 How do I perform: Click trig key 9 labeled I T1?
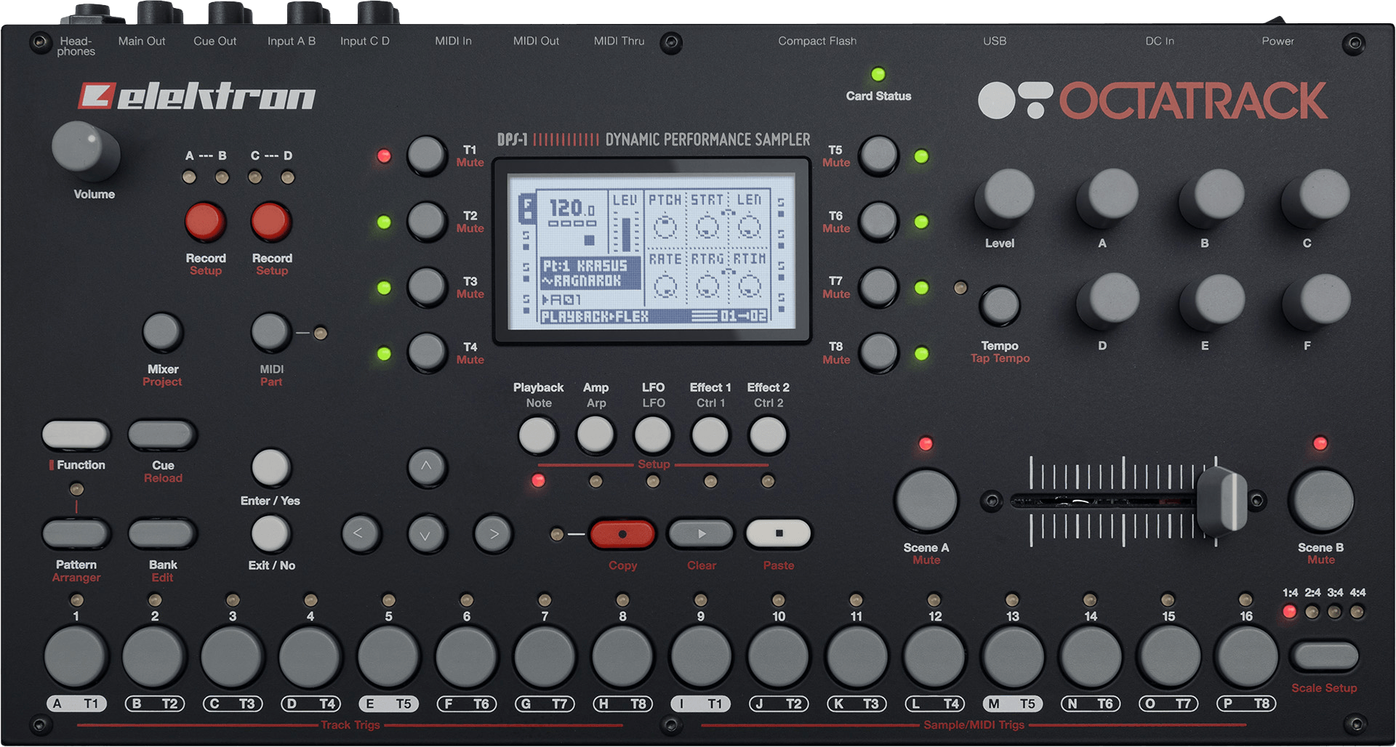tap(700, 657)
